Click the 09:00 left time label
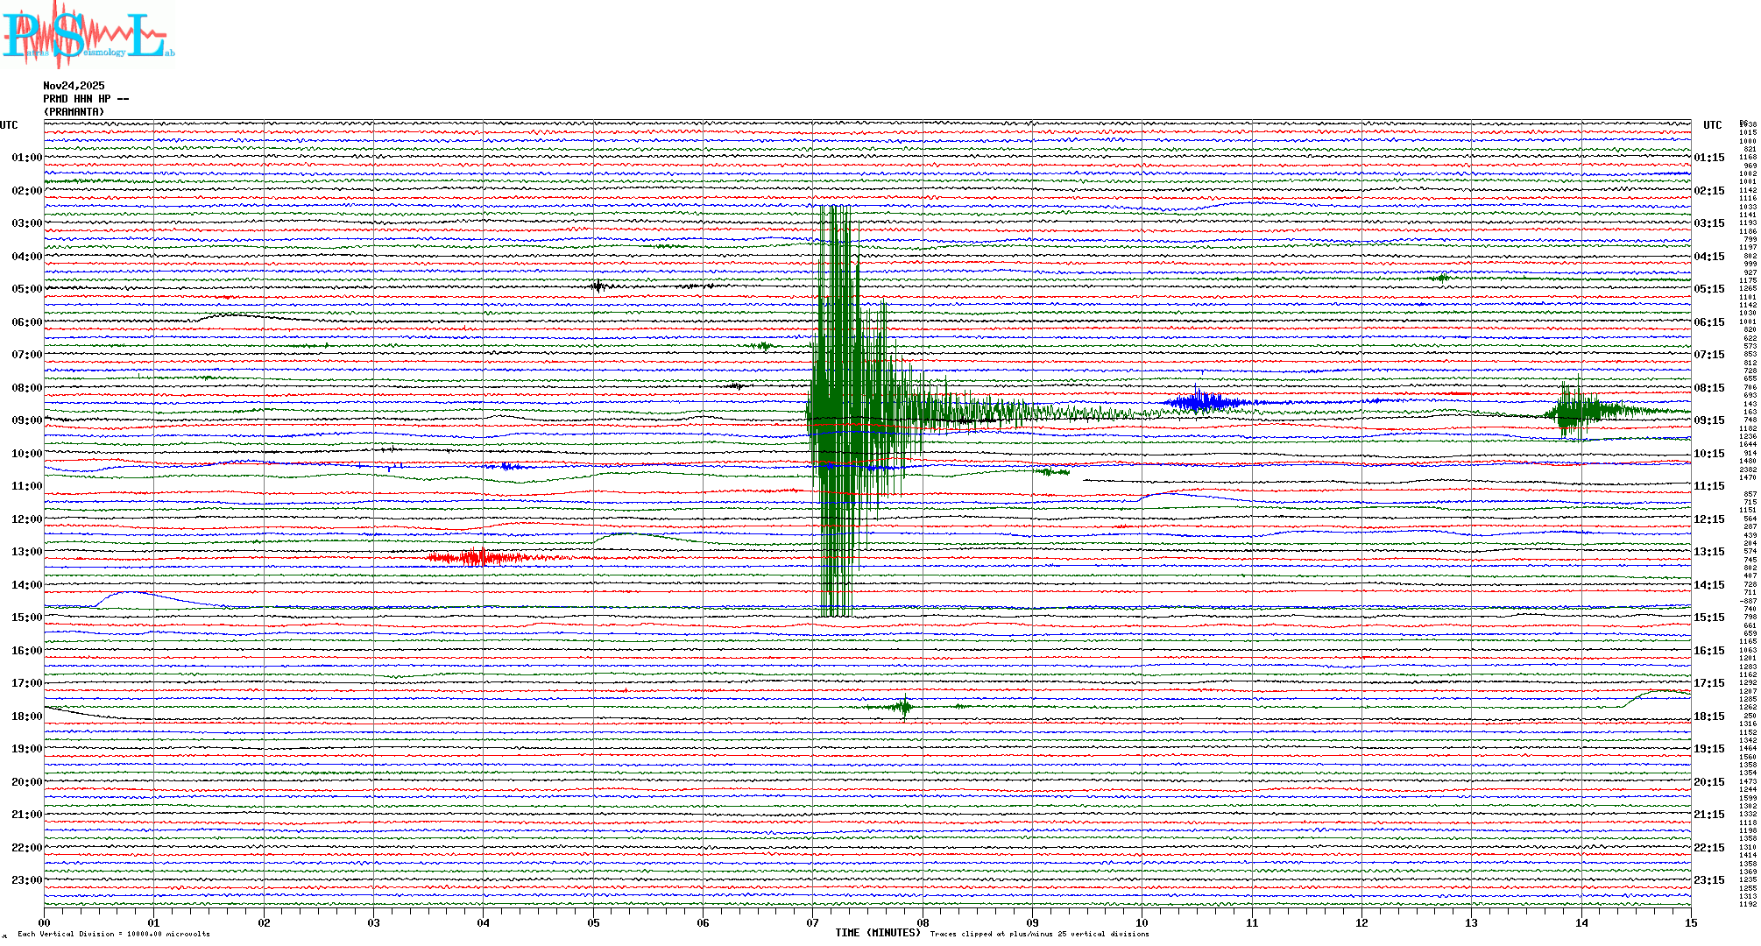 tap(26, 420)
